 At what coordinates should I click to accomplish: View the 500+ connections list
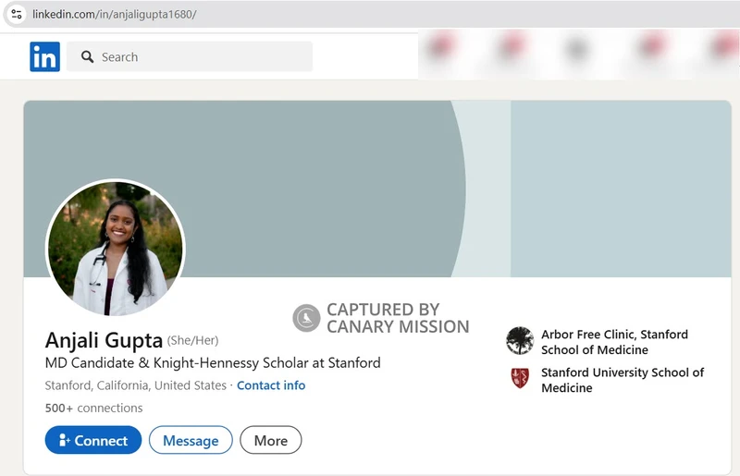pos(94,409)
